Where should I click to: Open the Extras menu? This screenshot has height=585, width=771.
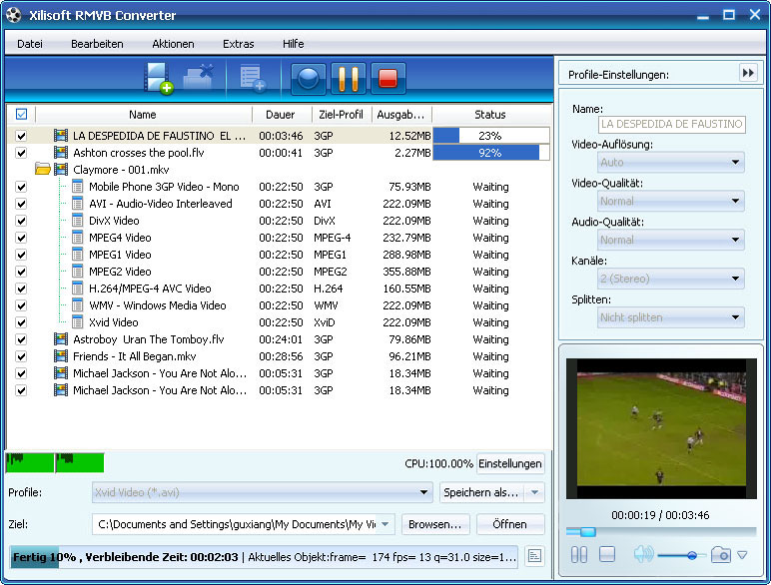coord(239,44)
